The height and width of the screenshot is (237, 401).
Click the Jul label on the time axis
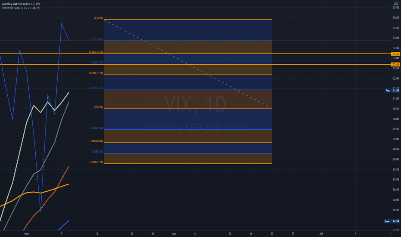(x=321, y=234)
